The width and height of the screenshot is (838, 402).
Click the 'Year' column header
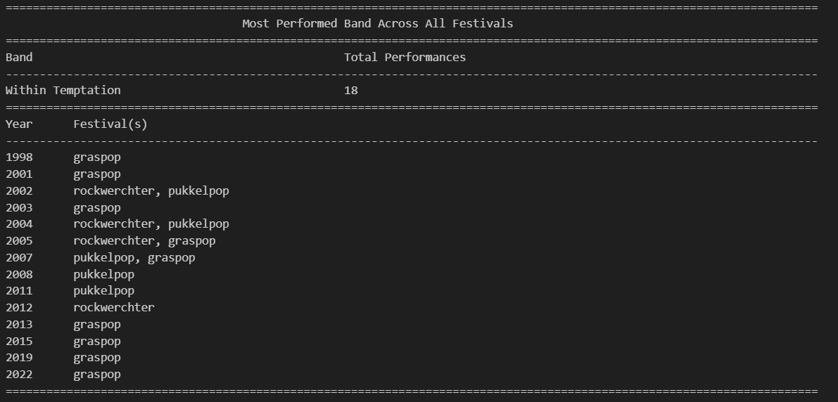tap(19, 124)
